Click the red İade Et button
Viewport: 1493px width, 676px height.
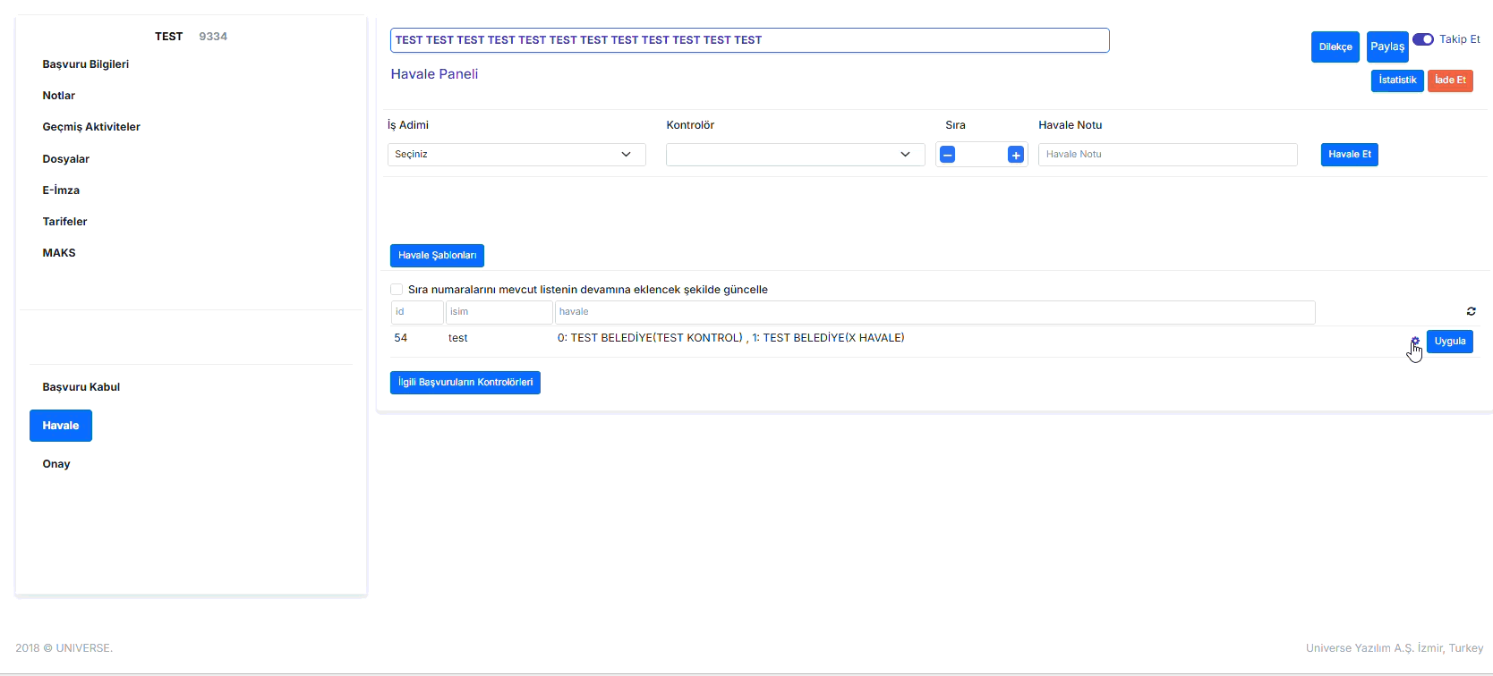coord(1450,80)
